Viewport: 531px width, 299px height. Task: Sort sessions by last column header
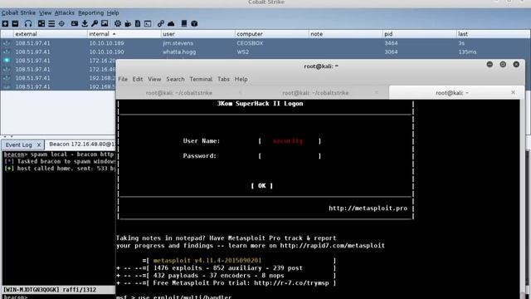pyautogui.click(x=493, y=34)
